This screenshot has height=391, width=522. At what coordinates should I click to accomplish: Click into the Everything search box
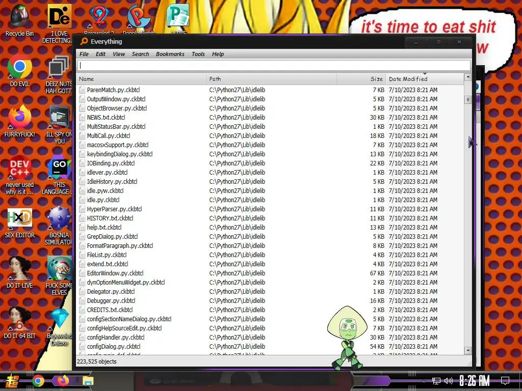pyautogui.click(x=274, y=66)
